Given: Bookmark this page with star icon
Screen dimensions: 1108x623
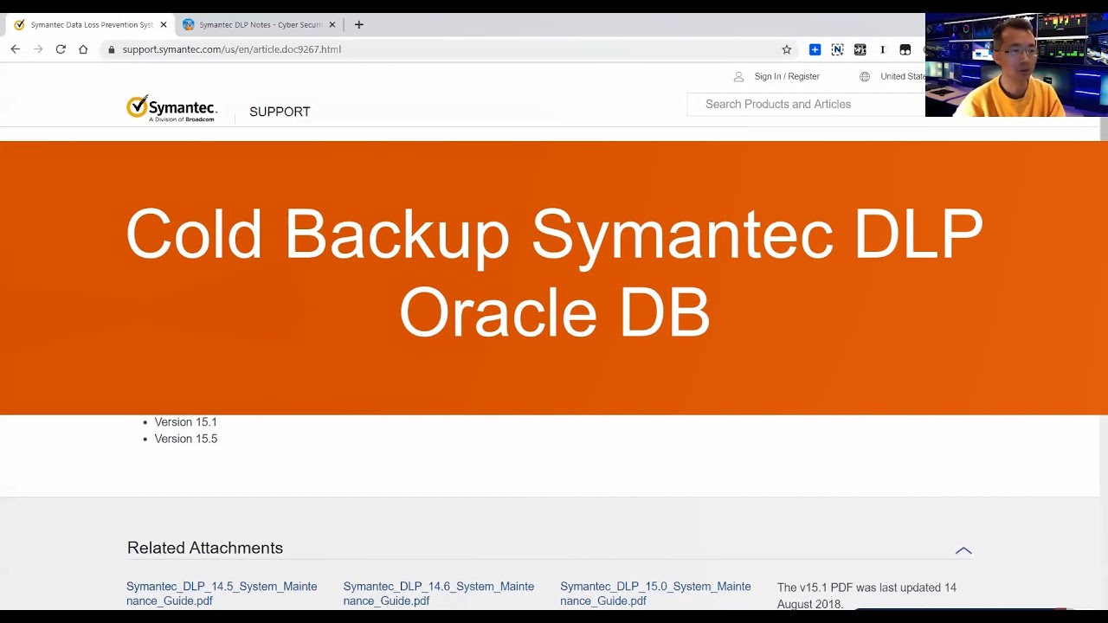Looking at the screenshot, I should [x=787, y=49].
